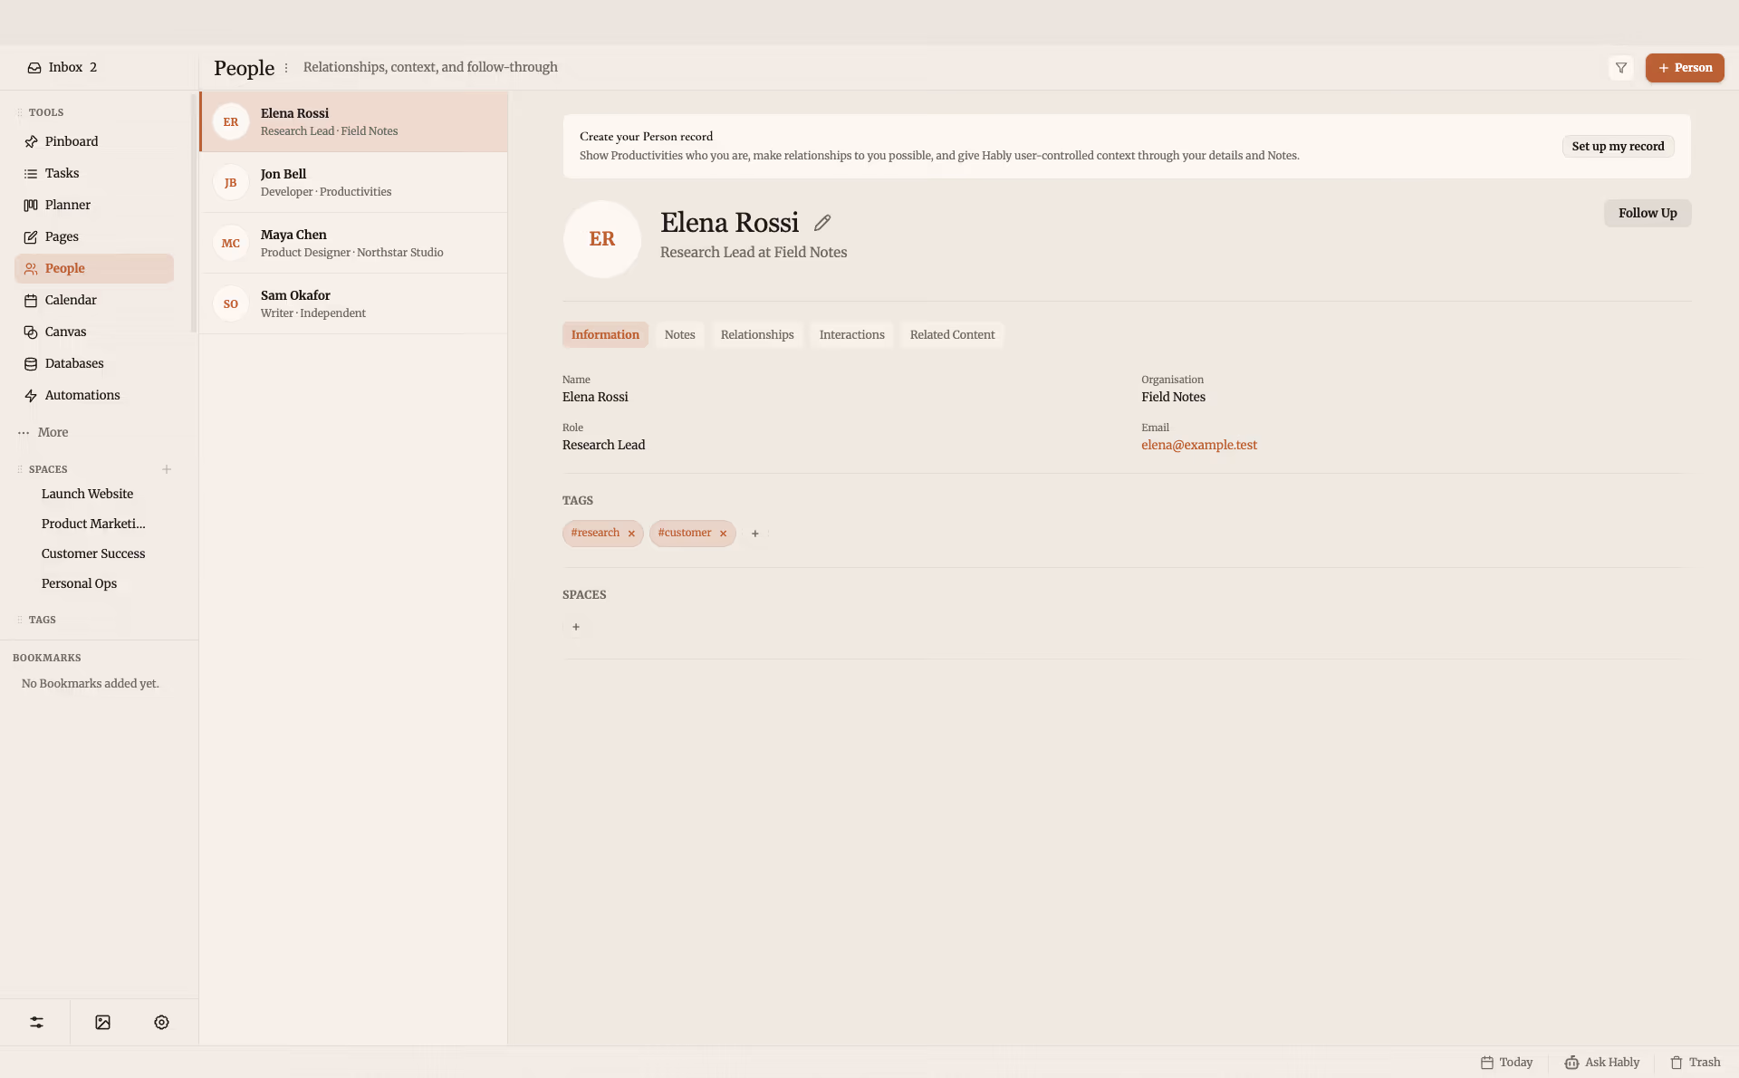
Task: Select Jon Bell in people list
Action: pos(354,182)
